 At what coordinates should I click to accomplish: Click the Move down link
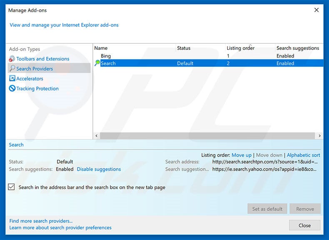pos(269,155)
